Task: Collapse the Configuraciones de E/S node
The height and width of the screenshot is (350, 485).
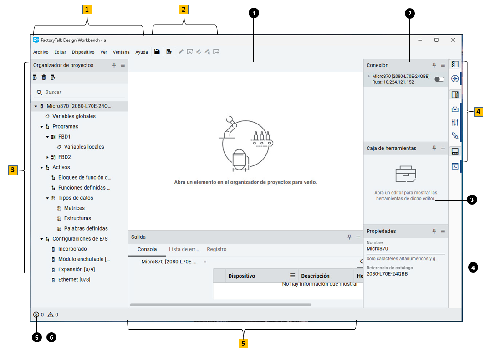Action: [x=41, y=239]
